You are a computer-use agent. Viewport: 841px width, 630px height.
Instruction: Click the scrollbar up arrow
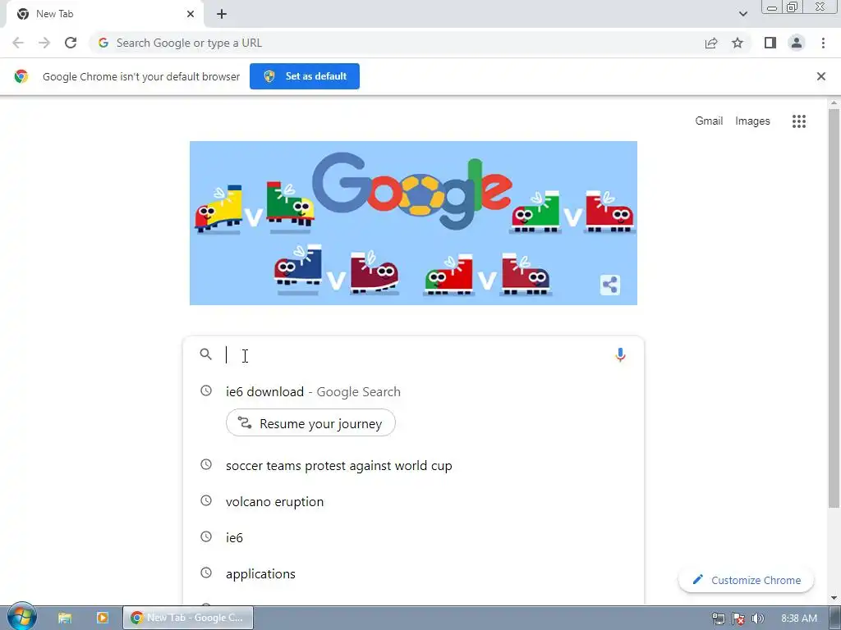point(834,103)
